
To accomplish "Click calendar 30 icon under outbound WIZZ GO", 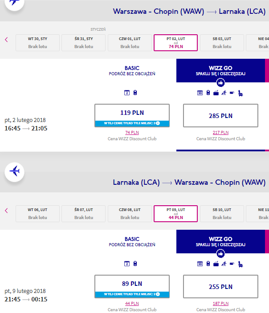I will pos(200,93).
